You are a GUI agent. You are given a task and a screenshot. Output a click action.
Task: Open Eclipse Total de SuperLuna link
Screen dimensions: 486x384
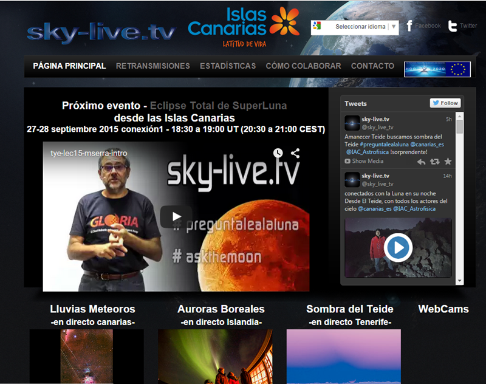pyautogui.click(x=218, y=106)
